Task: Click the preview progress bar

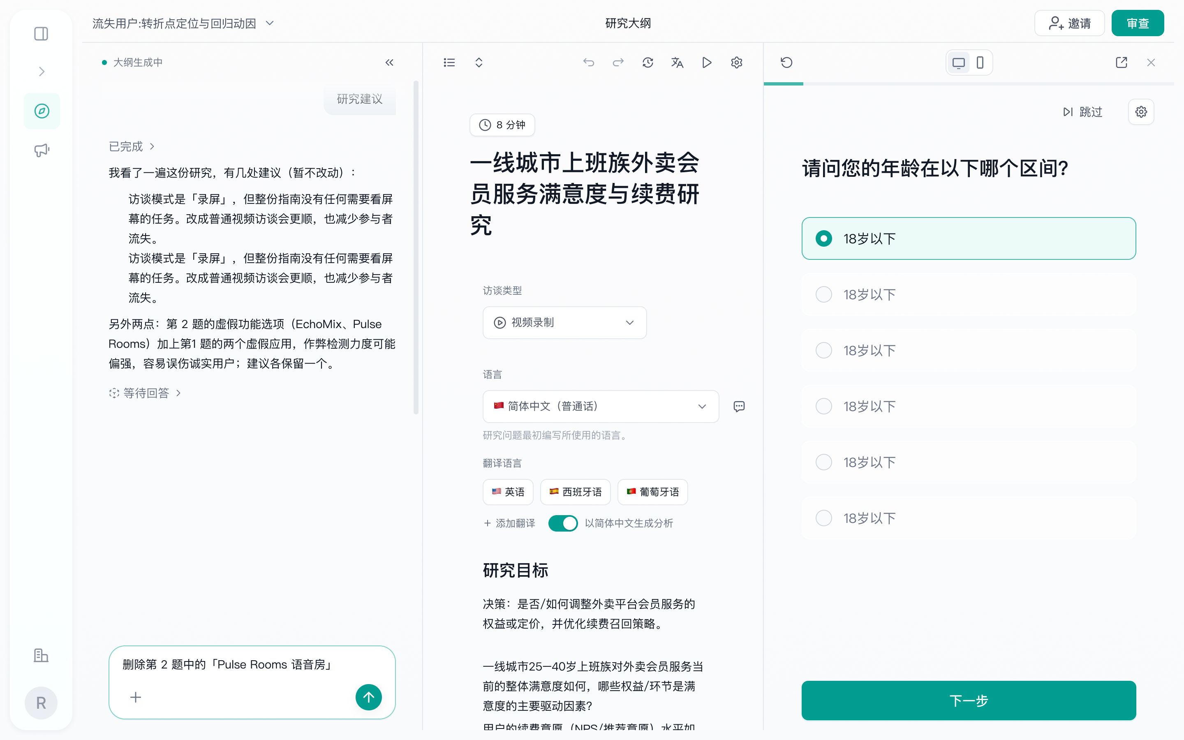Action: point(969,84)
